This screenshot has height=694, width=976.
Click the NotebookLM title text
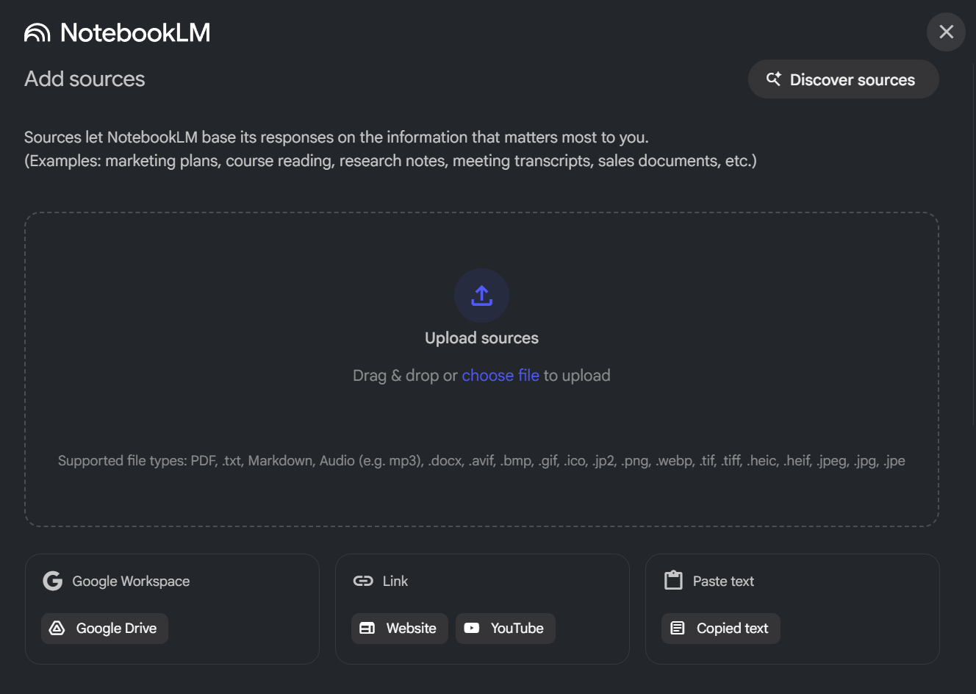click(x=135, y=32)
